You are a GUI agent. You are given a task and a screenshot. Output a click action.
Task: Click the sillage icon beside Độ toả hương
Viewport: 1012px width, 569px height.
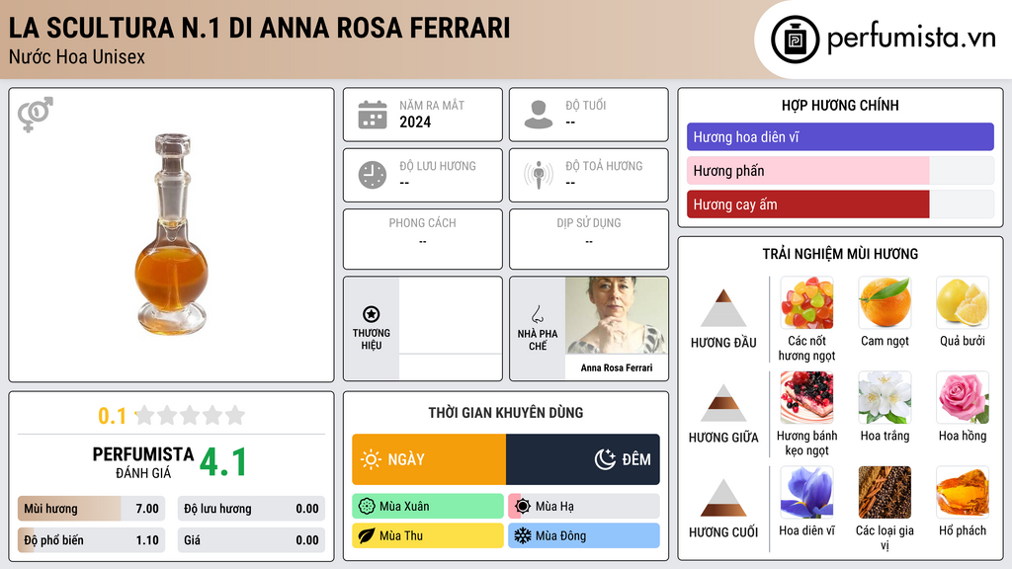(x=539, y=175)
